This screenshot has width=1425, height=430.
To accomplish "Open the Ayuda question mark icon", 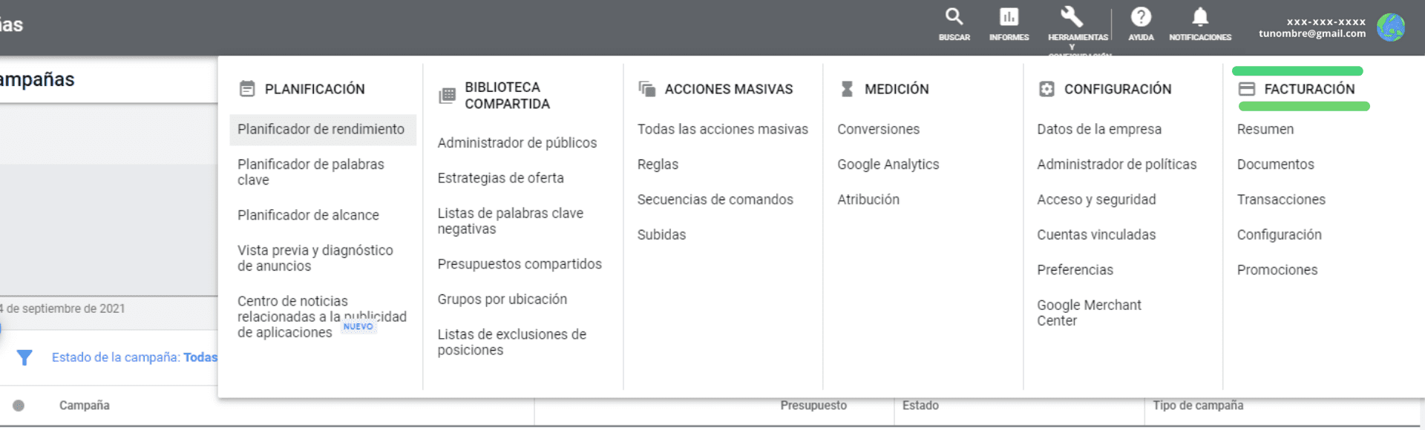I will point(1141,17).
